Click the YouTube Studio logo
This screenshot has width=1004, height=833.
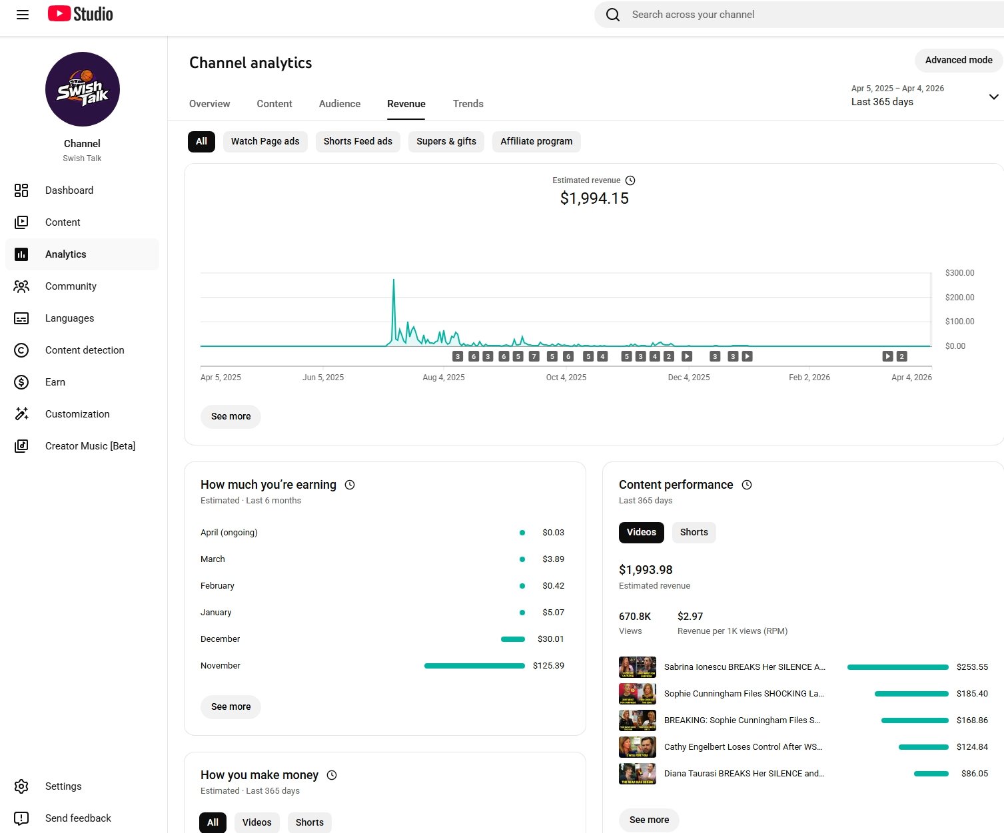81,14
